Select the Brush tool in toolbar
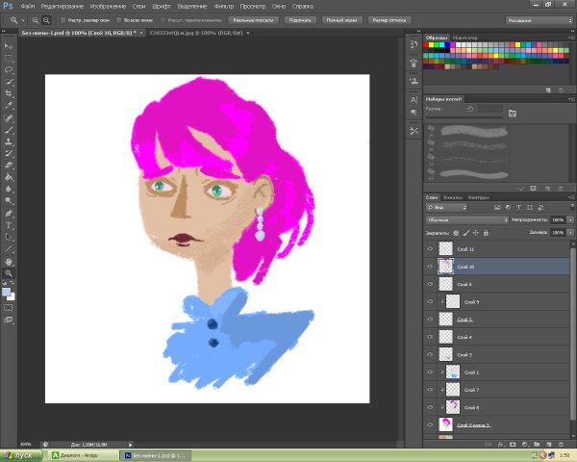Viewport: 577px width, 462px height. click(x=9, y=129)
